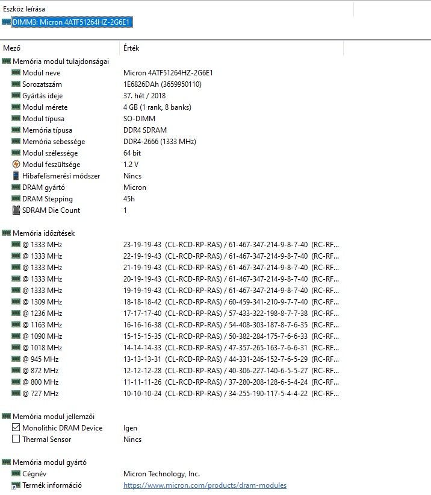Select the Memória modul jellemzői group heading
The width and height of the screenshot is (431, 495).
click(x=54, y=417)
